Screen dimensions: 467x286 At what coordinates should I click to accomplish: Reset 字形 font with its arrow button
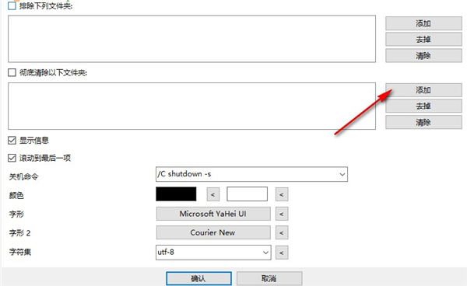[282, 214]
